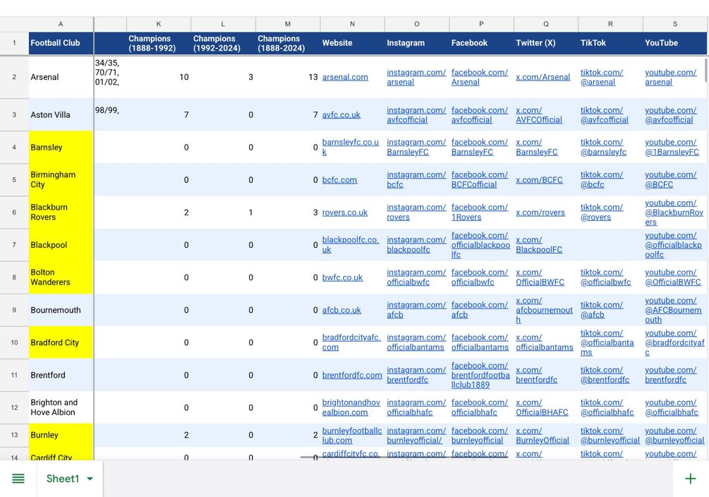Open bcfc.com website link
This screenshot has width=709, height=497.
[x=339, y=180]
